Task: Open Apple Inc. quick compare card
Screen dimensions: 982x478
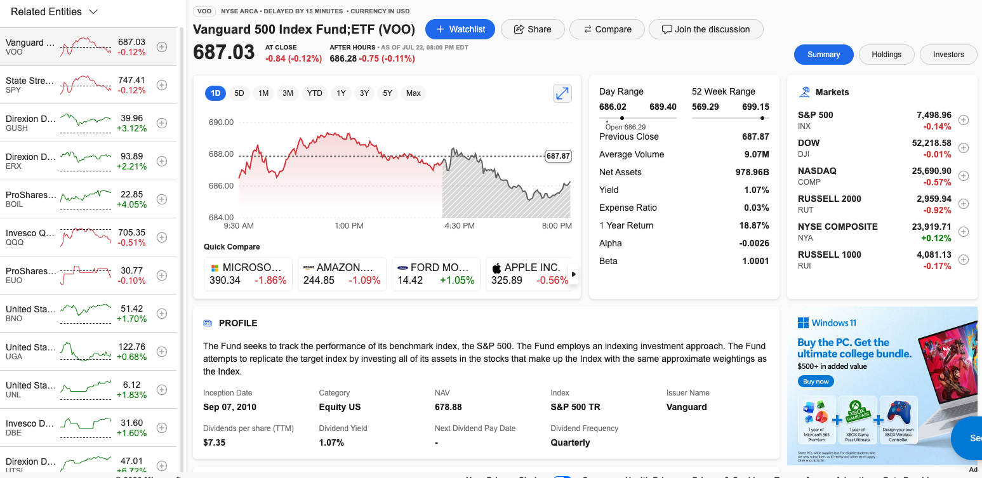Action: pos(530,274)
